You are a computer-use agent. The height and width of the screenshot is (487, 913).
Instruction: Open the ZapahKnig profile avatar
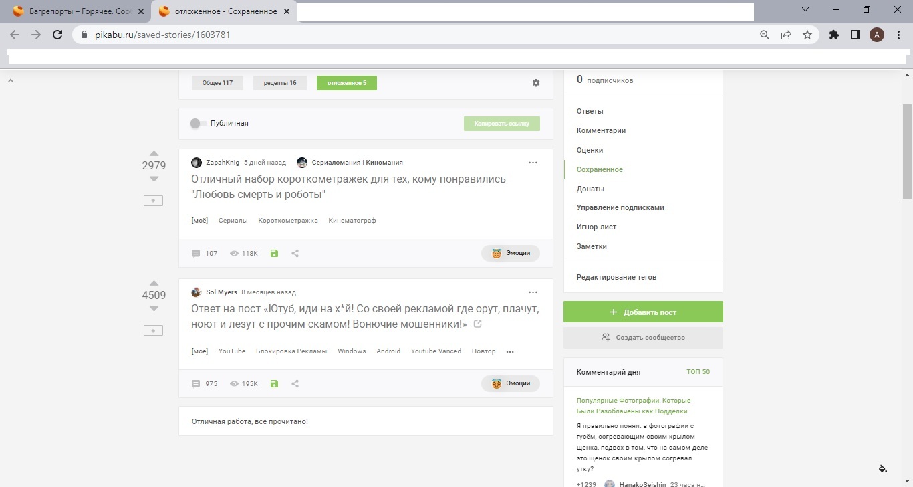(x=197, y=163)
